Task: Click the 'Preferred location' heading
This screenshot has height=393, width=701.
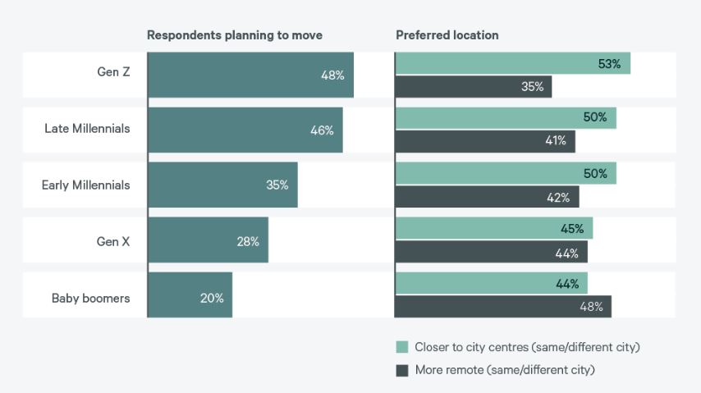Action: (447, 35)
